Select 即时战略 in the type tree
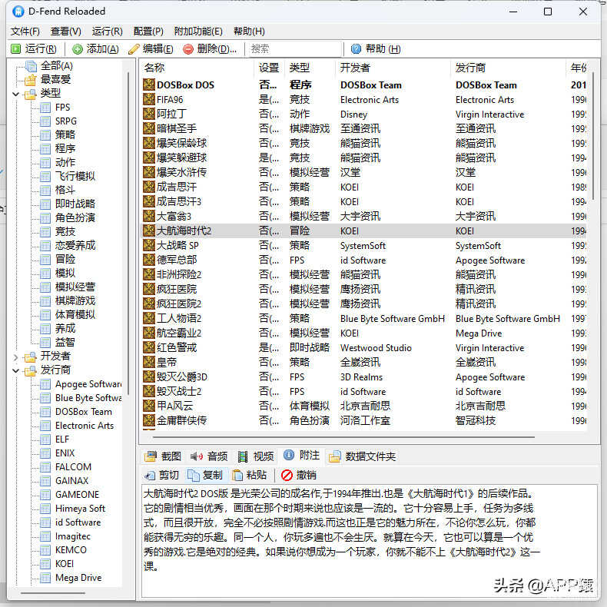This screenshot has height=607, width=607. 75,204
